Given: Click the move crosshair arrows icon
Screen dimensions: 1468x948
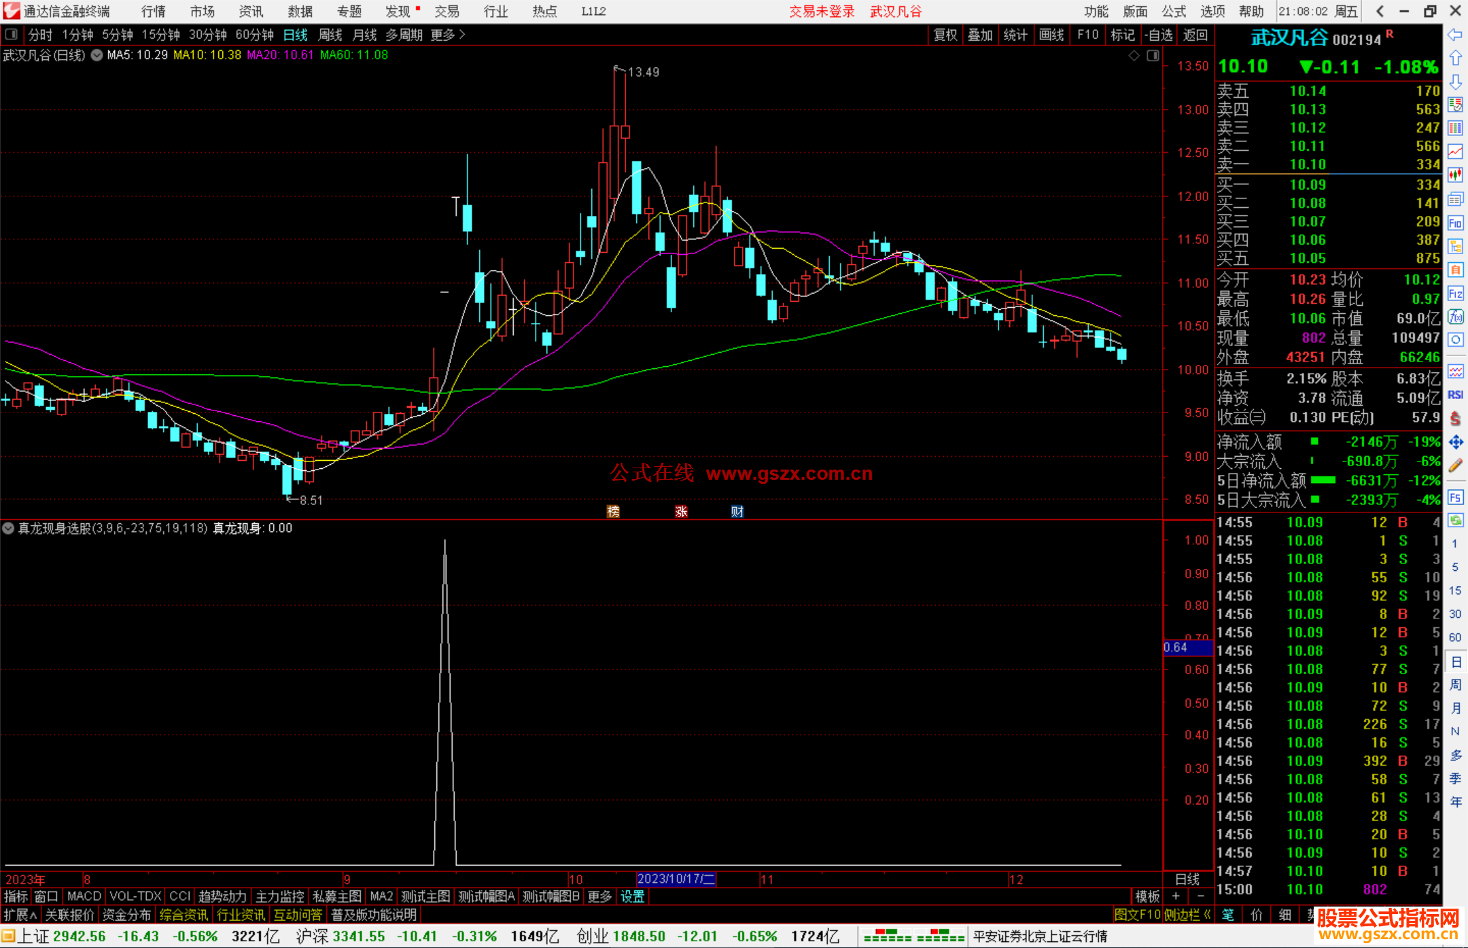Looking at the screenshot, I should click(x=1455, y=442).
